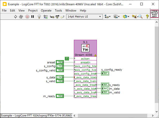
Task: Select the s_ready indicator terminal
Action: click(105, 85)
